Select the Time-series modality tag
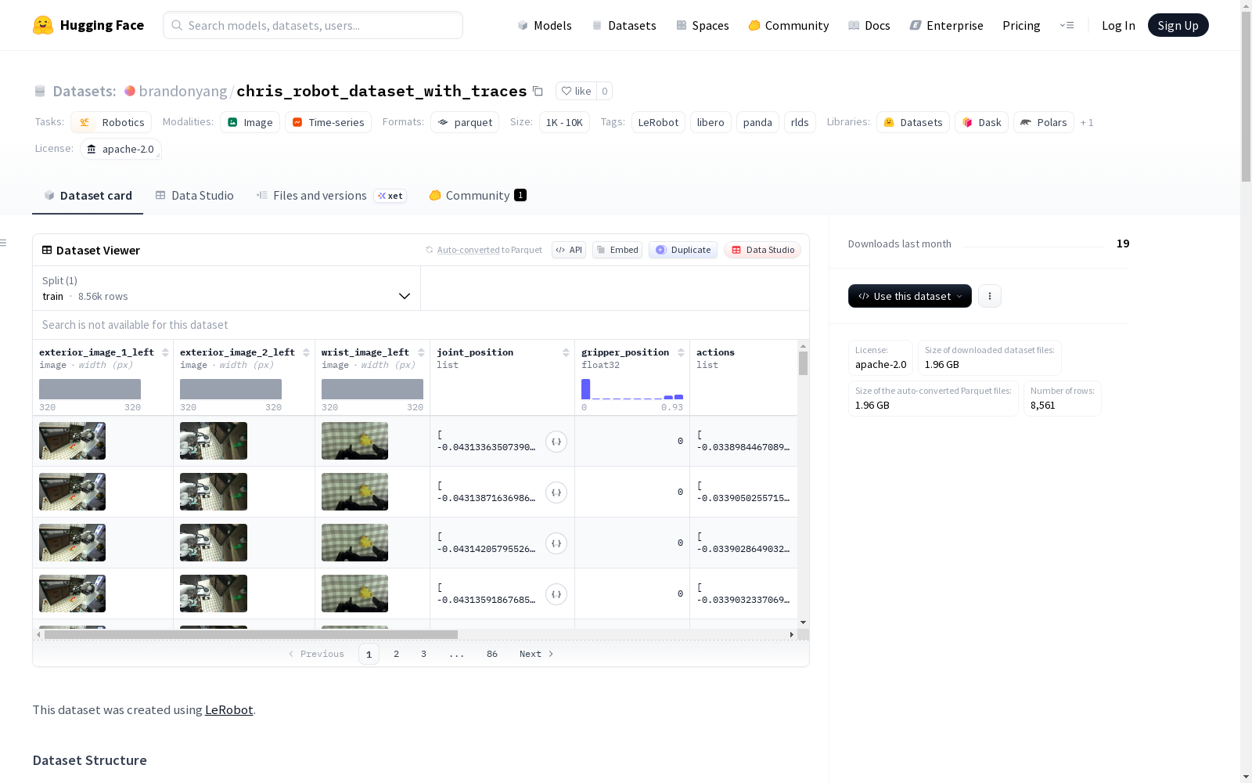Screen dimensions: 1252x783 pyautogui.click(x=328, y=122)
